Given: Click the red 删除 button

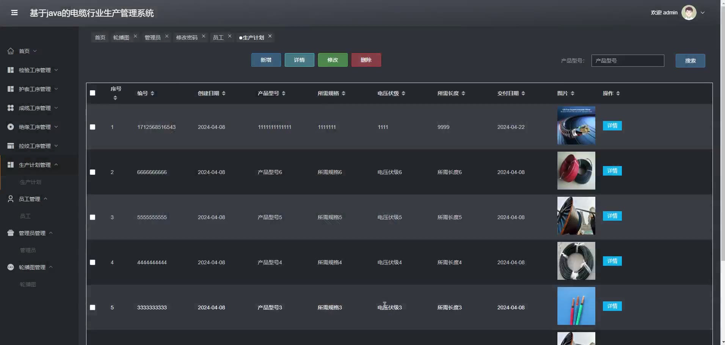Looking at the screenshot, I should (366, 60).
